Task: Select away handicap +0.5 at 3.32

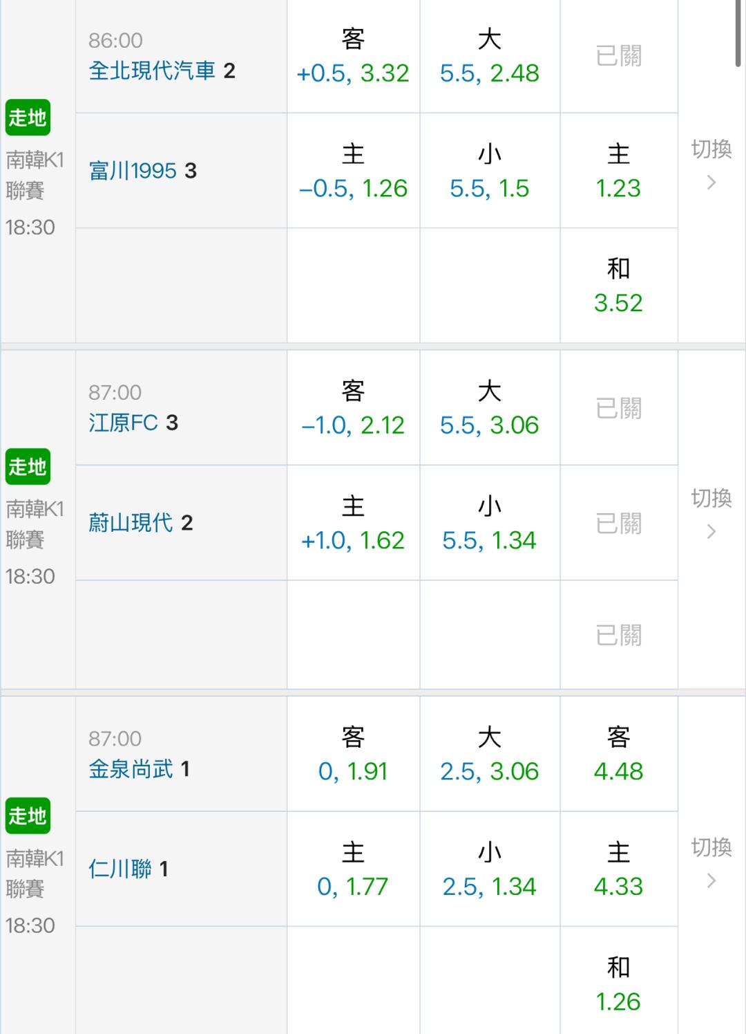Action: click(x=353, y=56)
